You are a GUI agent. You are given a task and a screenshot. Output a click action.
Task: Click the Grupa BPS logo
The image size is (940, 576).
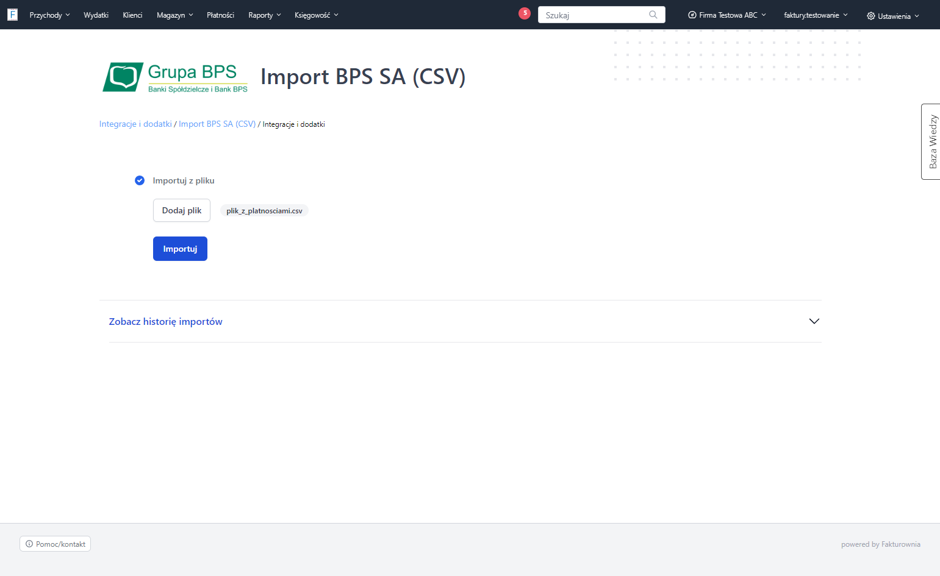coord(175,77)
